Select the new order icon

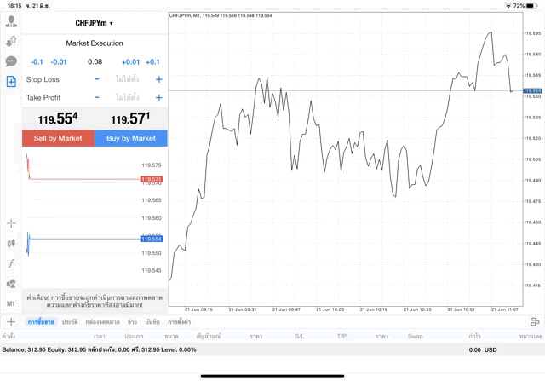coord(11,82)
